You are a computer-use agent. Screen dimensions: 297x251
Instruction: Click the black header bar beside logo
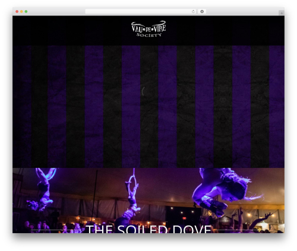tap(69, 30)
